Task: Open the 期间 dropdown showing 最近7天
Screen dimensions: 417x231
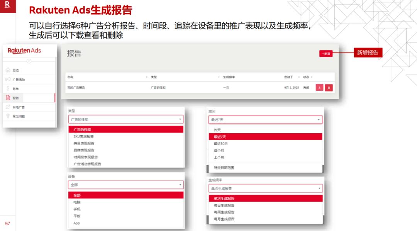Action: (265, 120)
